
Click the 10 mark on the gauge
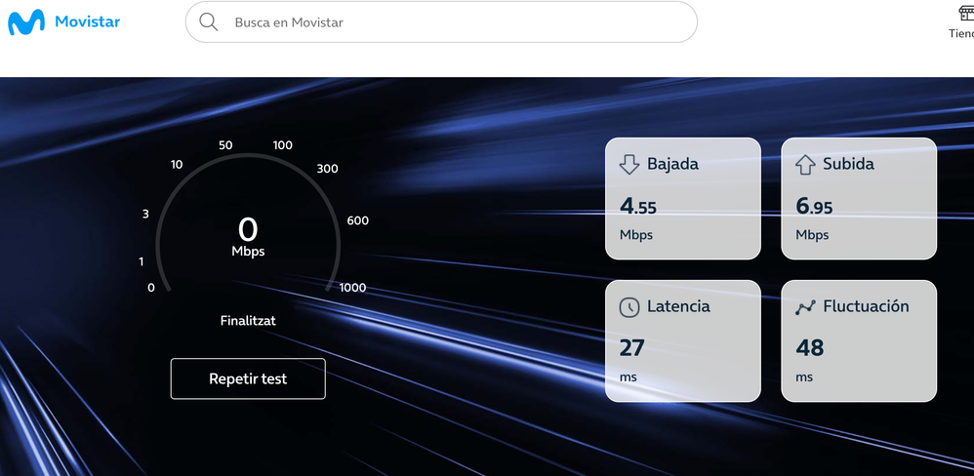pos(177,165)
